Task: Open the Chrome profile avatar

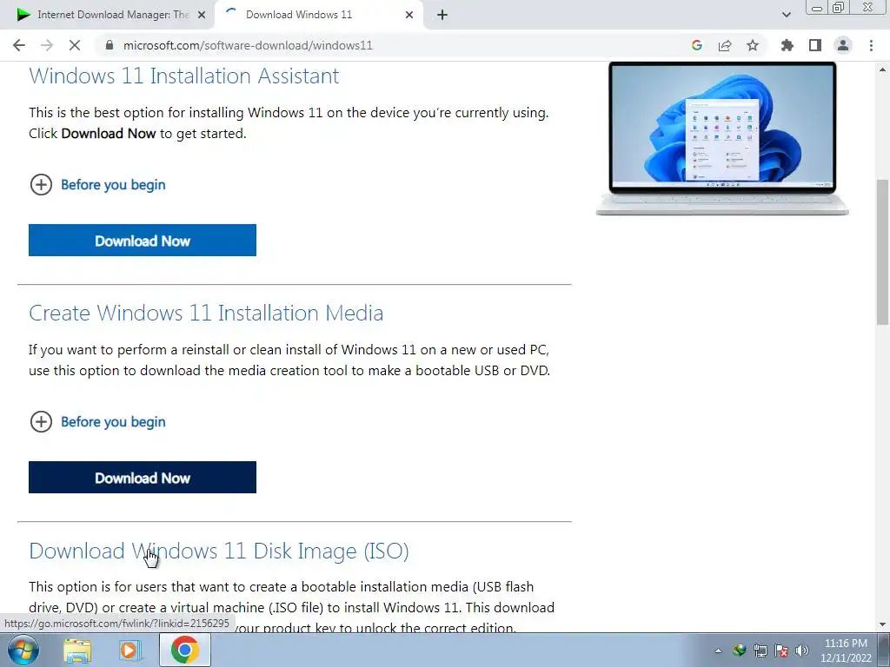Action: [x=843, y=45]
